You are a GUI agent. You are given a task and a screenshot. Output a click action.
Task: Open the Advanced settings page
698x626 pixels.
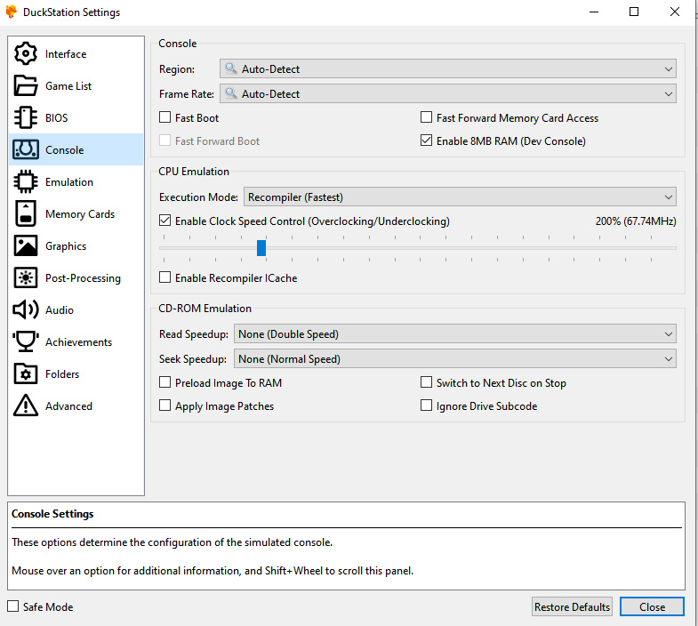[76, 405]
